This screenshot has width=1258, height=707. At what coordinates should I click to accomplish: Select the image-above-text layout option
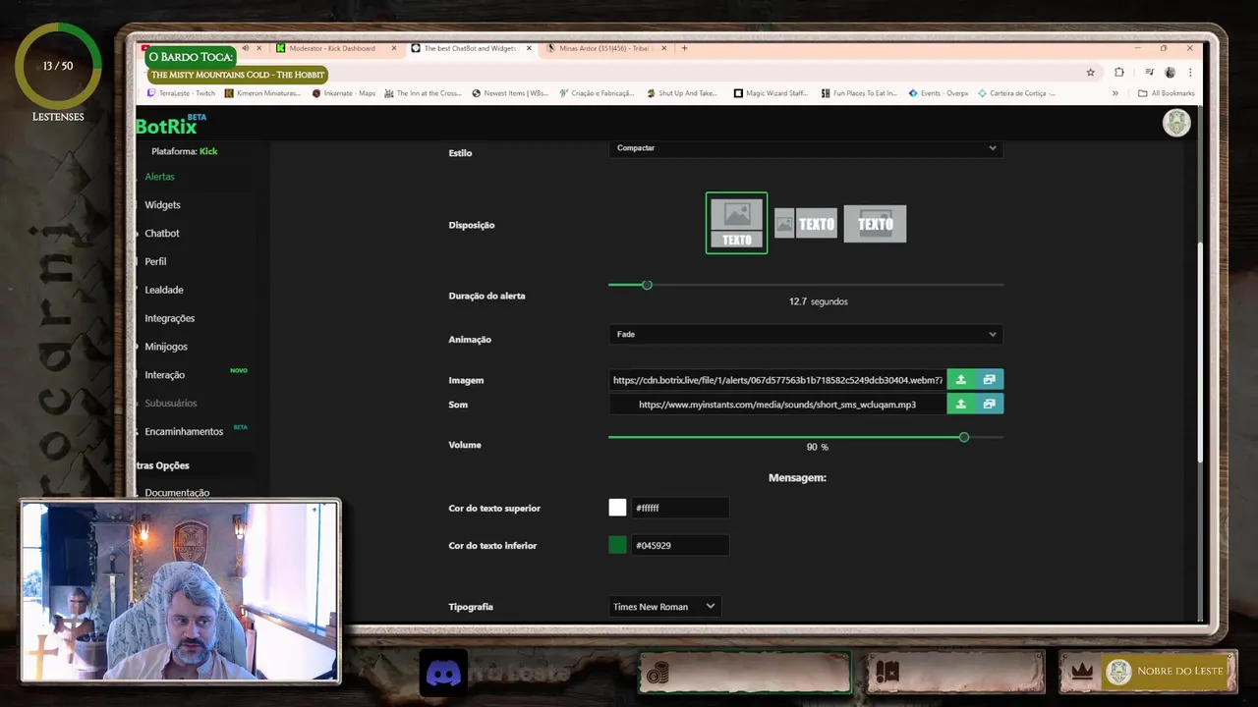(x=736, y=223)
